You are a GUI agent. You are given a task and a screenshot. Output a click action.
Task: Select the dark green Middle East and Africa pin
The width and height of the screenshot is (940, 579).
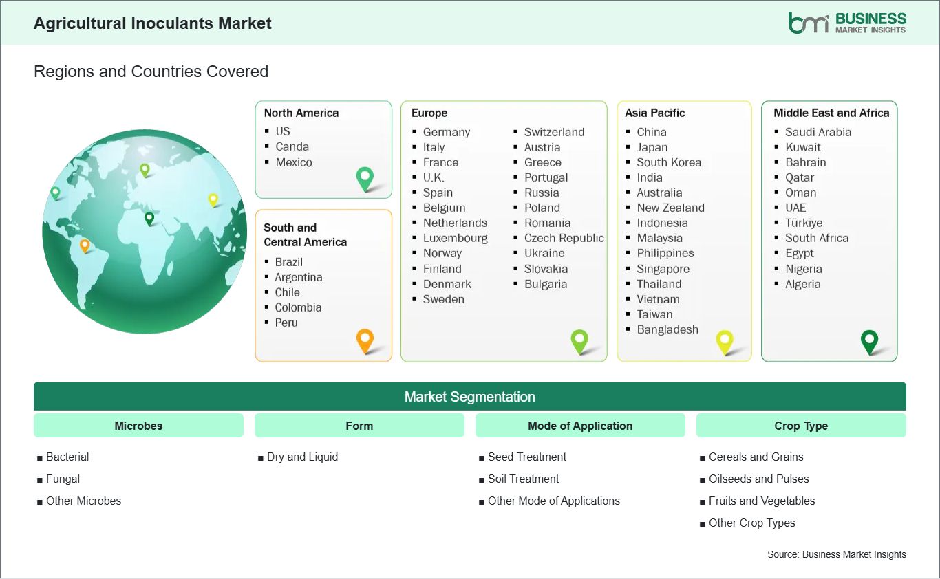tap(869, 341)
